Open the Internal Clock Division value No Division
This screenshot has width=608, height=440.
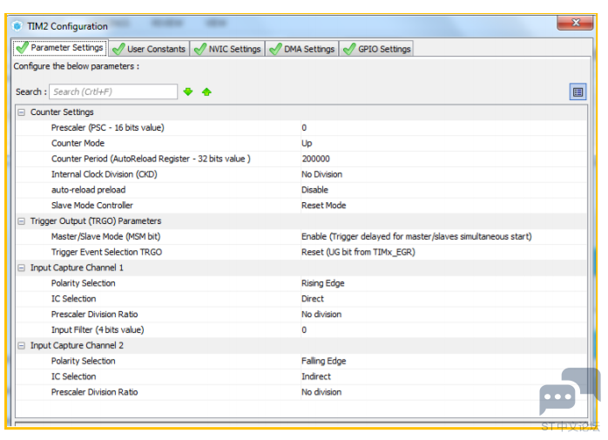click(x=321, y=174)
